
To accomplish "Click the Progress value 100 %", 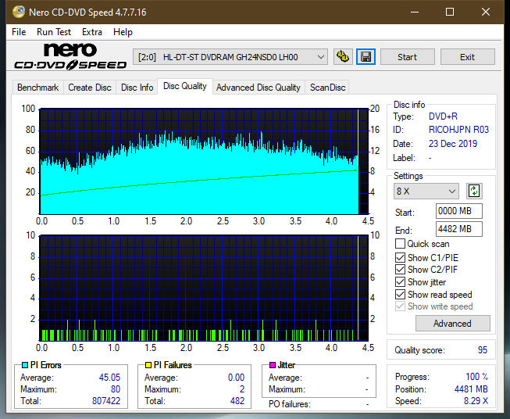I will (477, 377).
